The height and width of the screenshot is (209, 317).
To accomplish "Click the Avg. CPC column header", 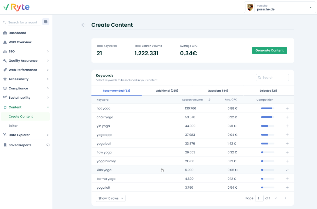I will tap(231, 100).
